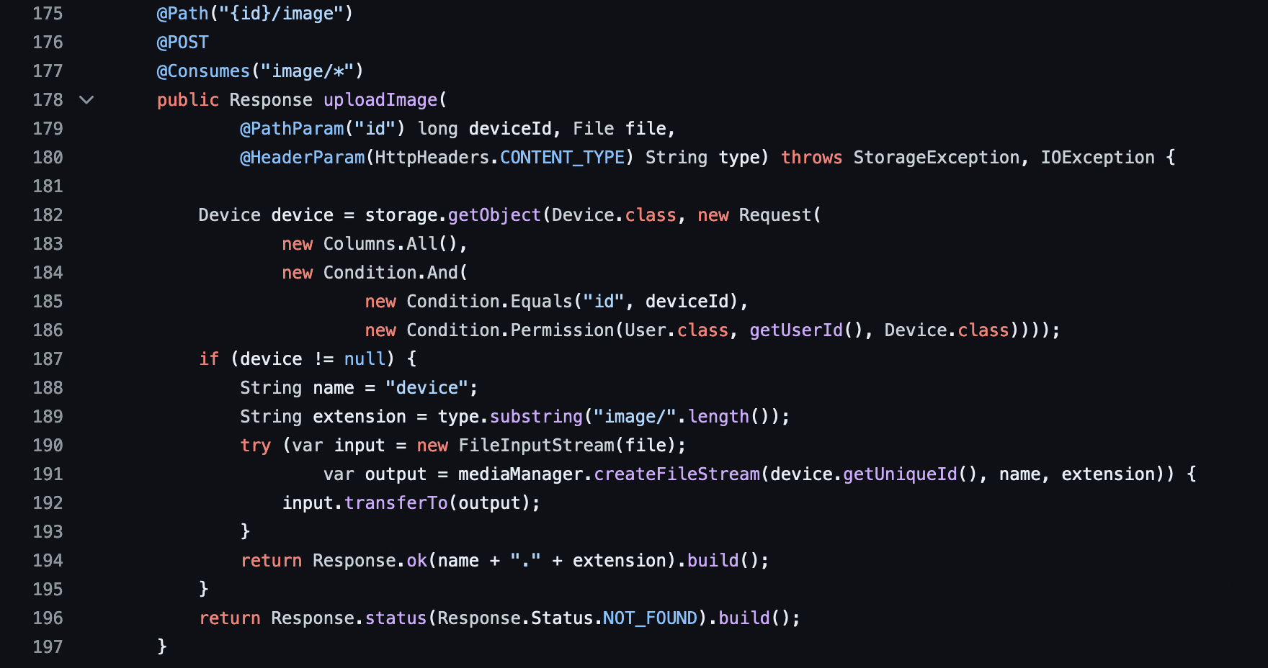Click the StorageException type name
Viewport: 1268px width, 668px height.
(x=936, y=158)
